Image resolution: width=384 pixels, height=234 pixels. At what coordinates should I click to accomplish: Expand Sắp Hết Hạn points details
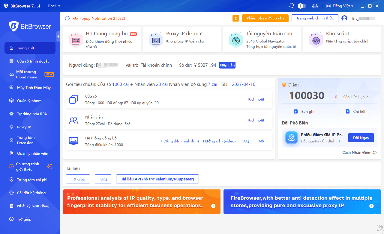click(x=356, y=97)
